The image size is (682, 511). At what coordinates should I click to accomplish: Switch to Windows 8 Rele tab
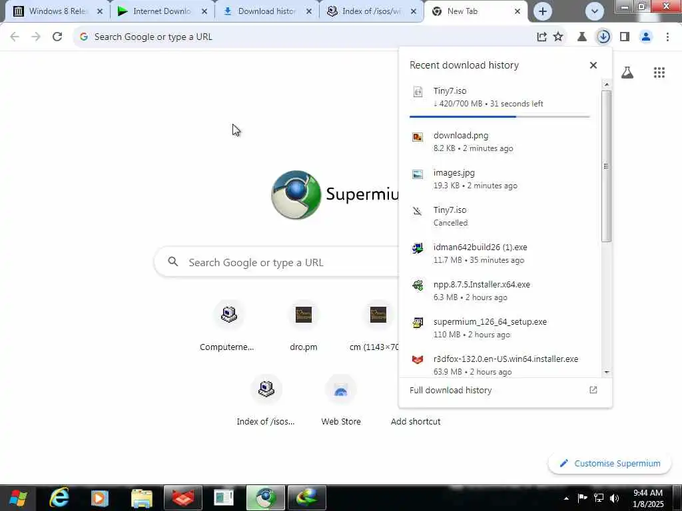tap(57, 11)
